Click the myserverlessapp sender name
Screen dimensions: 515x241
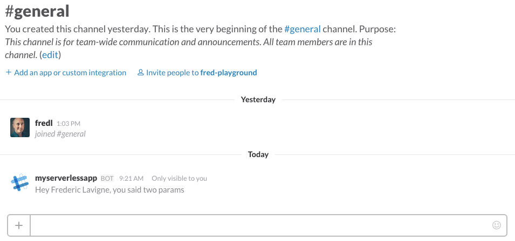coord(66,178)
